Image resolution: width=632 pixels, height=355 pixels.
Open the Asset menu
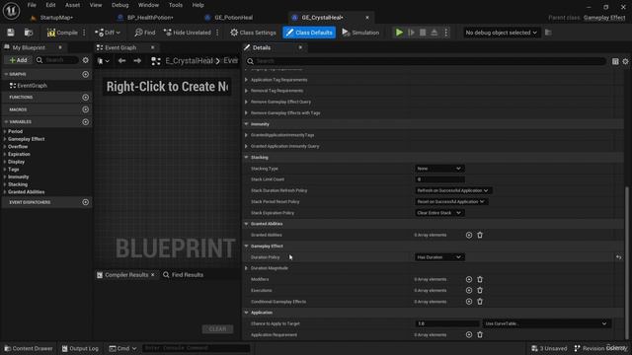point(72,5)
